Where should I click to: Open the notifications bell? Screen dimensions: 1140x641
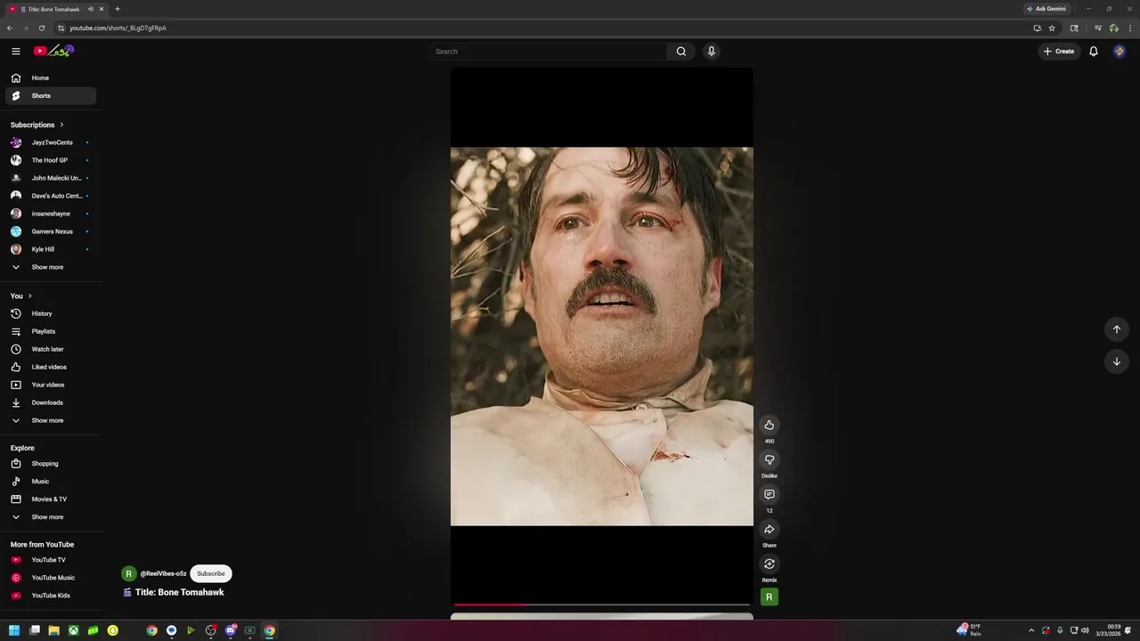click(x=1094, y=52)
